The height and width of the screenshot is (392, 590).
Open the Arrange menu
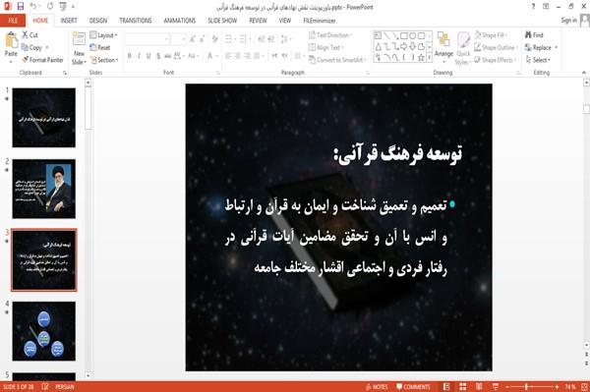tap(443, 47)
